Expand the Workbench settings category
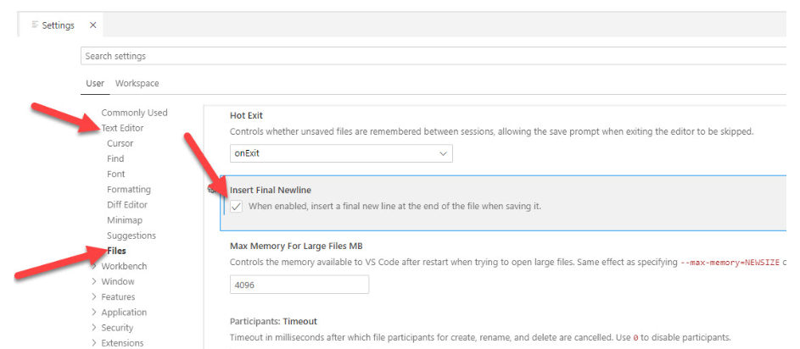This screenshot has width=800, height=349. [x=94, y=266]
